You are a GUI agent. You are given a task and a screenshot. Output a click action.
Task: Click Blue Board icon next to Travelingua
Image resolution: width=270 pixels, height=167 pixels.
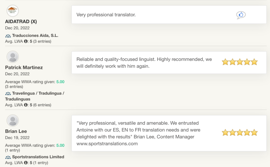pos(8,94)
